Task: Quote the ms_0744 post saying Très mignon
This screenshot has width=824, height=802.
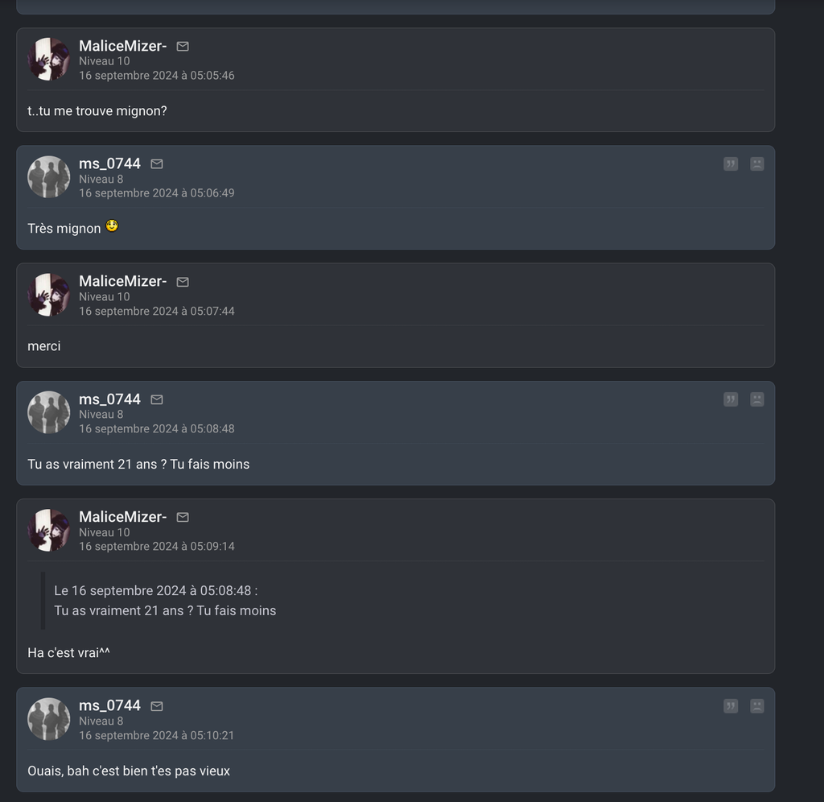Action: 731,164
